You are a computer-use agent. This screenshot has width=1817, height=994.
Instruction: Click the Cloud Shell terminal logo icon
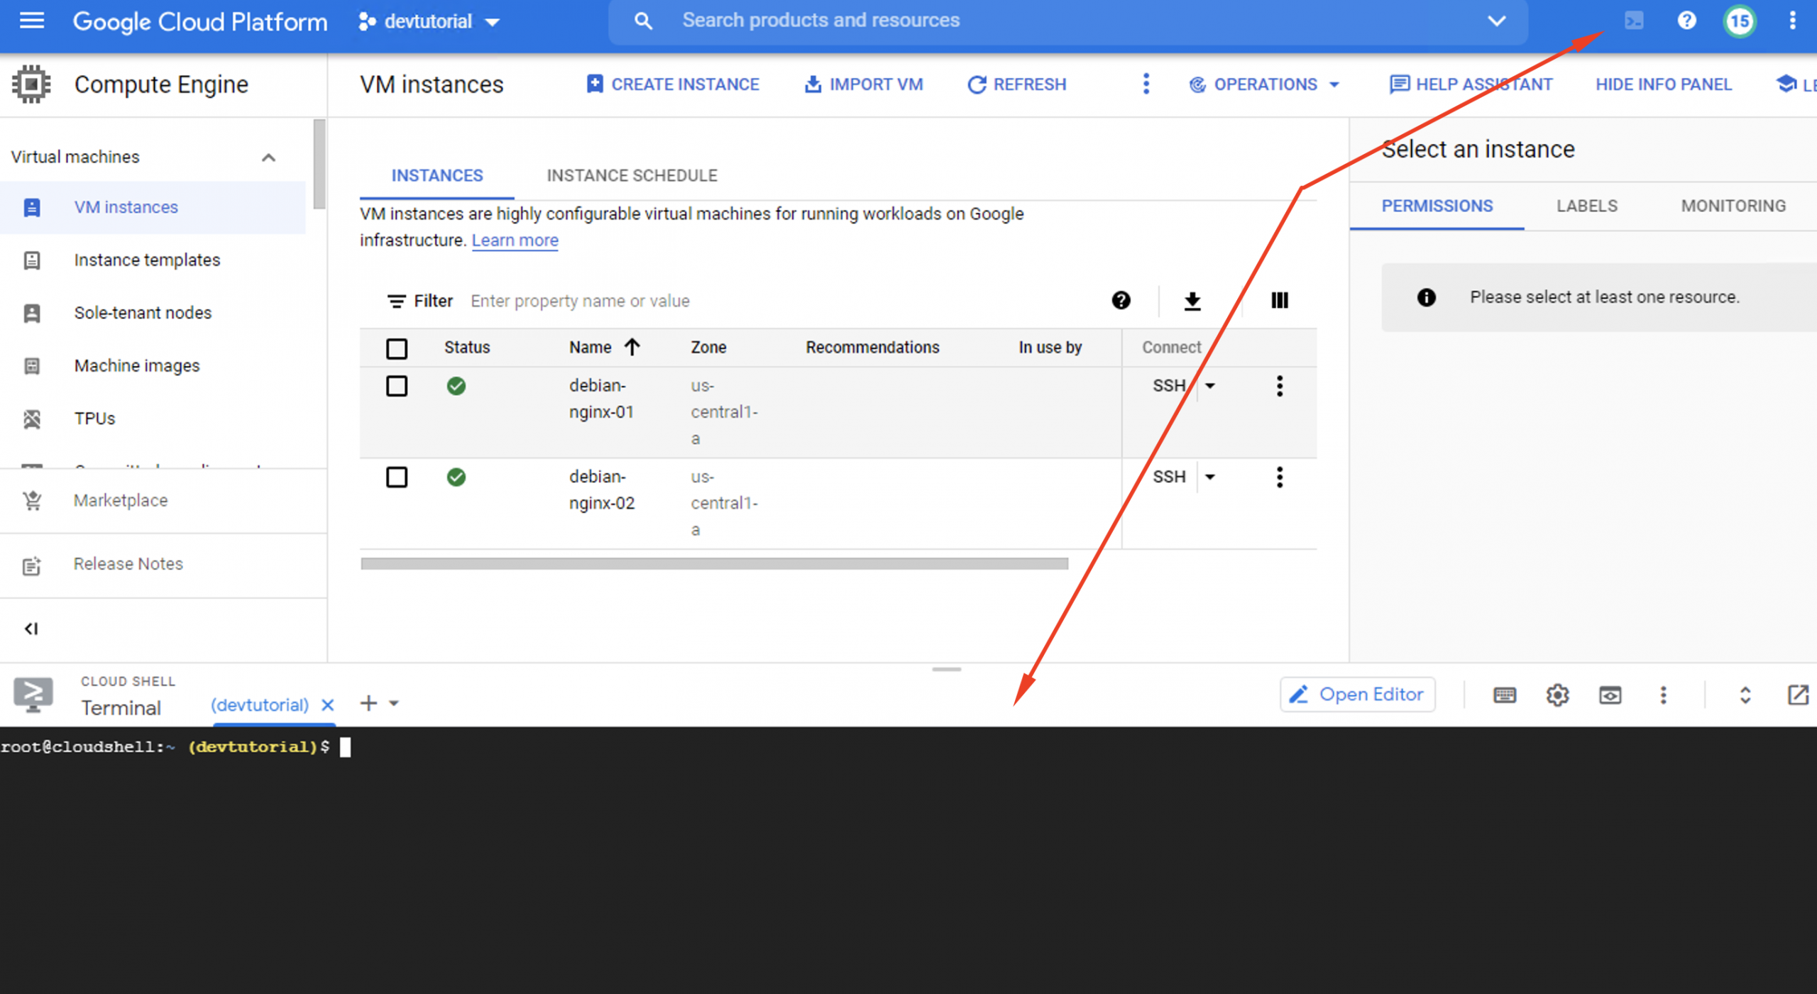33,695
